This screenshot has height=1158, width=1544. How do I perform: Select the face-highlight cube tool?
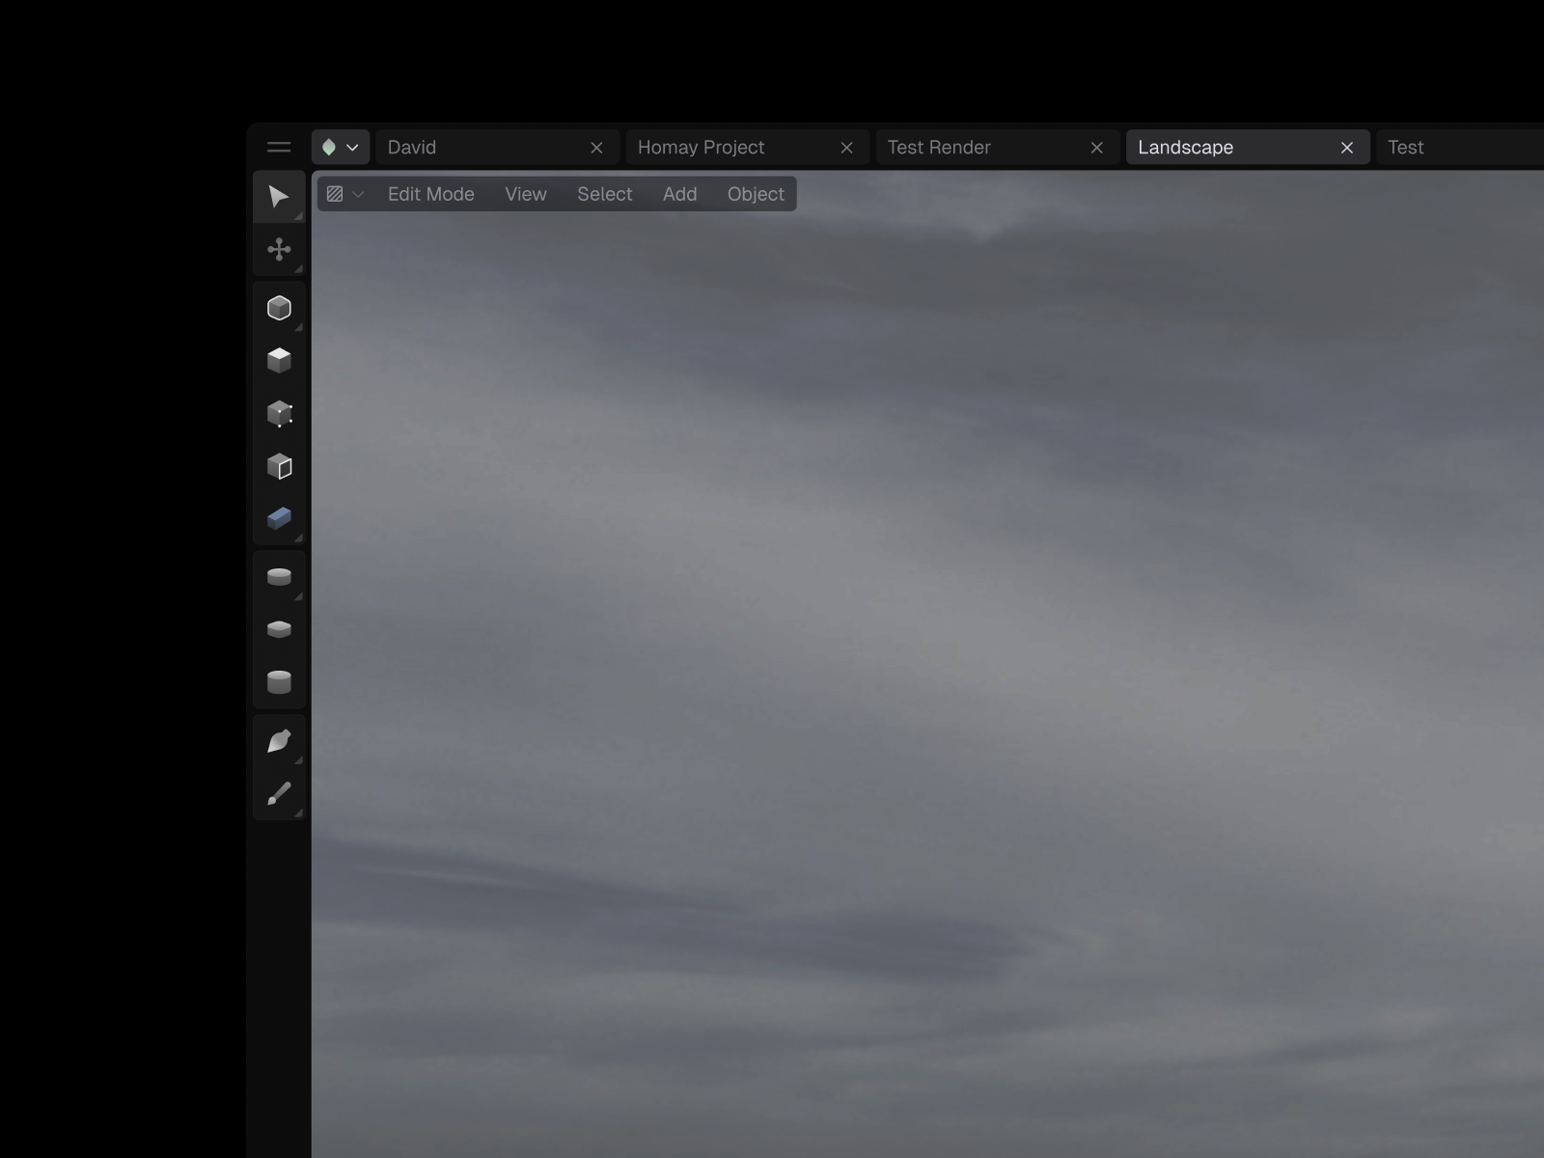[279, 467]
